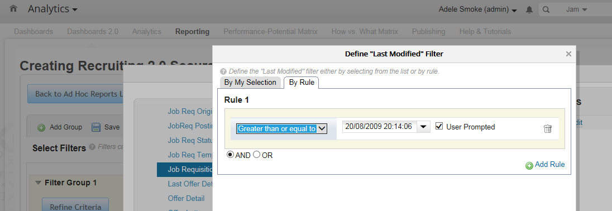Open the Dashboards 2.0 tab

click(x=93, y=32)
